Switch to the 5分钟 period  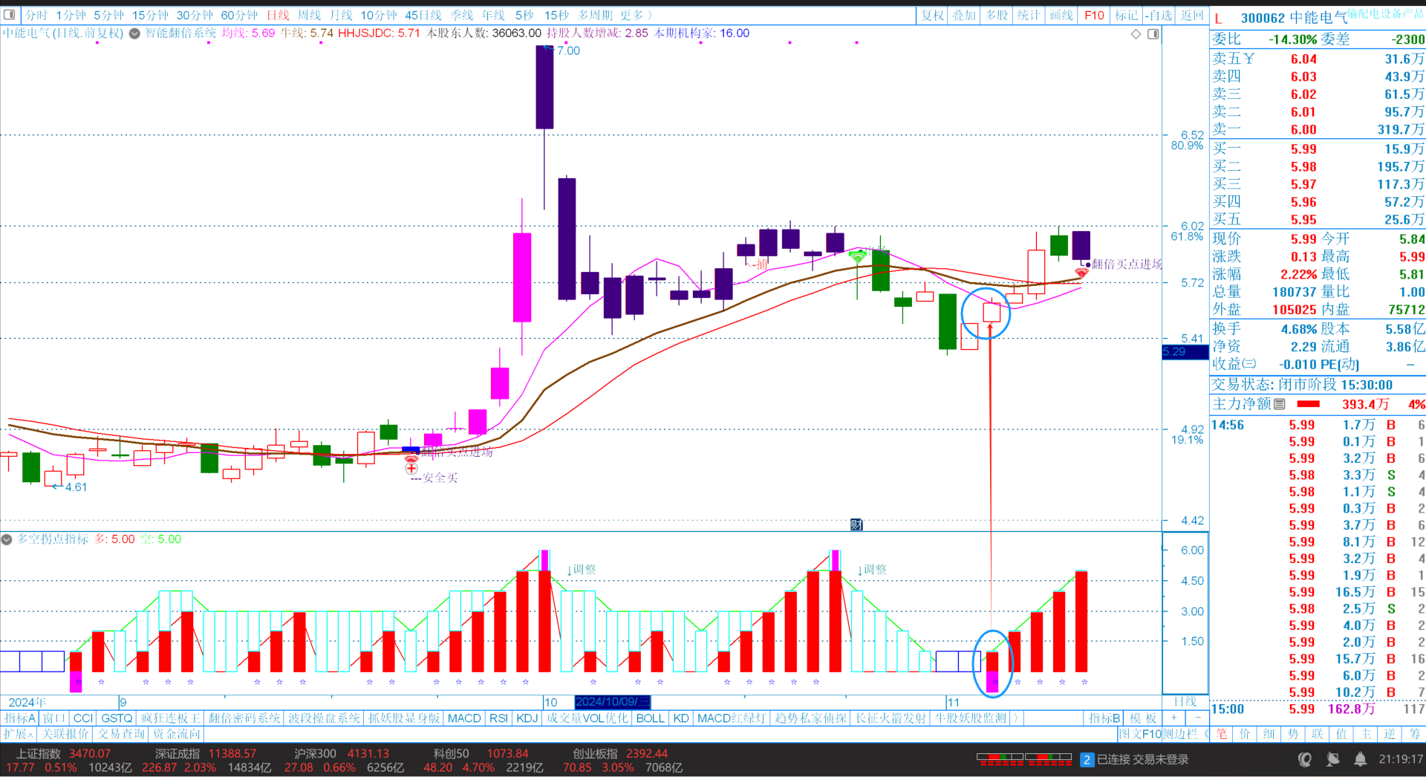point(108,15)
